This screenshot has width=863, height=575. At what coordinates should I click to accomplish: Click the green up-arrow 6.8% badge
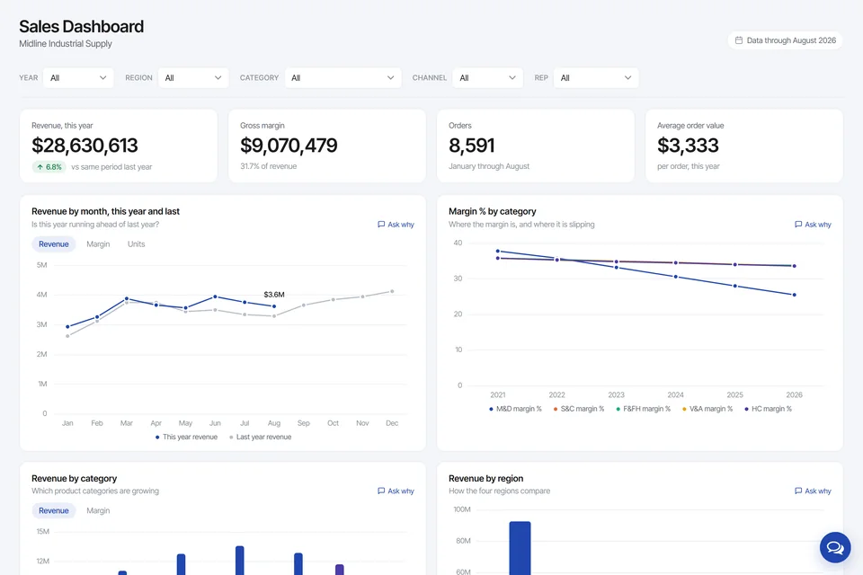tap(49, 167)
